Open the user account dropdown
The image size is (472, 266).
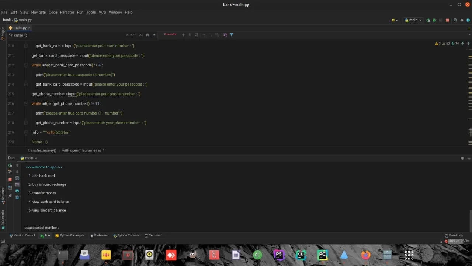(x=395, y=20)
